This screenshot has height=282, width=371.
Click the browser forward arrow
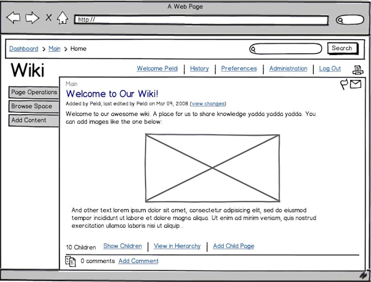tap(32, 18)
